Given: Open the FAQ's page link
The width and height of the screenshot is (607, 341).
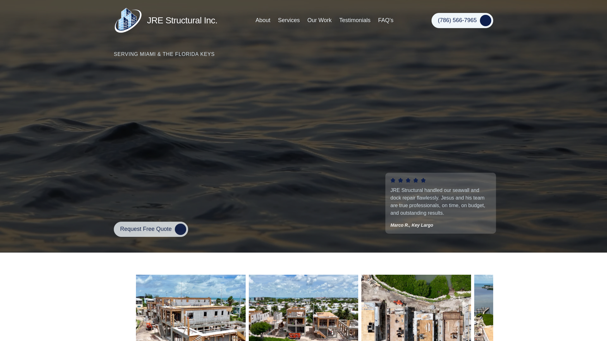Looking at the screenshot, I should click(x=386, y=20).
